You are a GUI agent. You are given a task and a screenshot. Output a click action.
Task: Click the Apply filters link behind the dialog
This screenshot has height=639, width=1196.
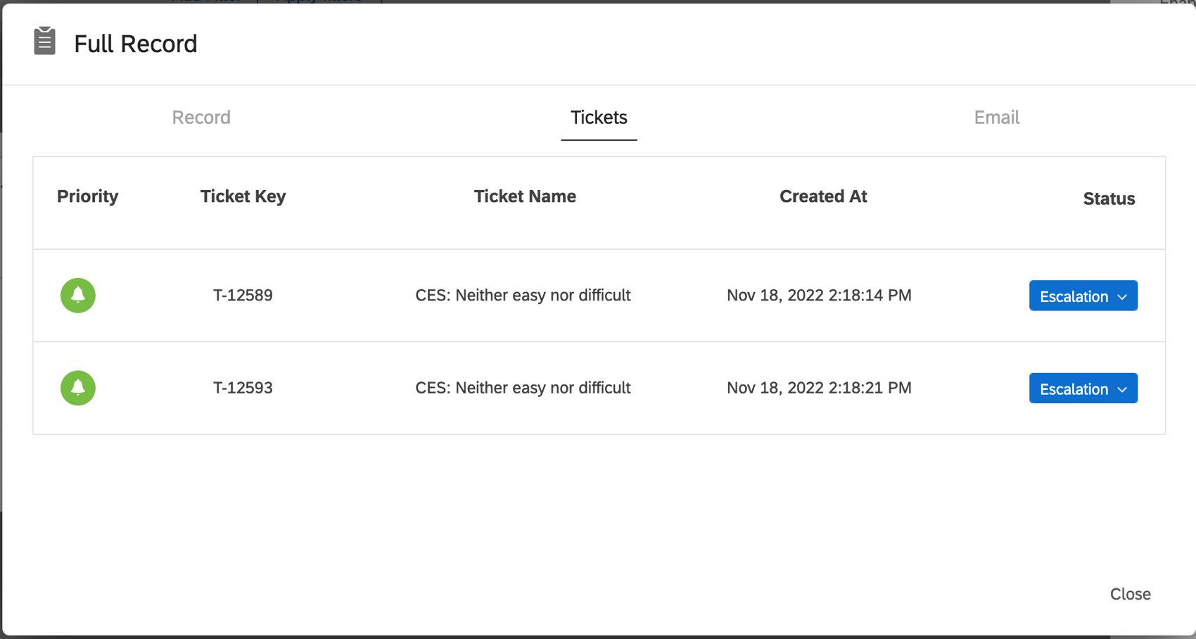point(320,2)
